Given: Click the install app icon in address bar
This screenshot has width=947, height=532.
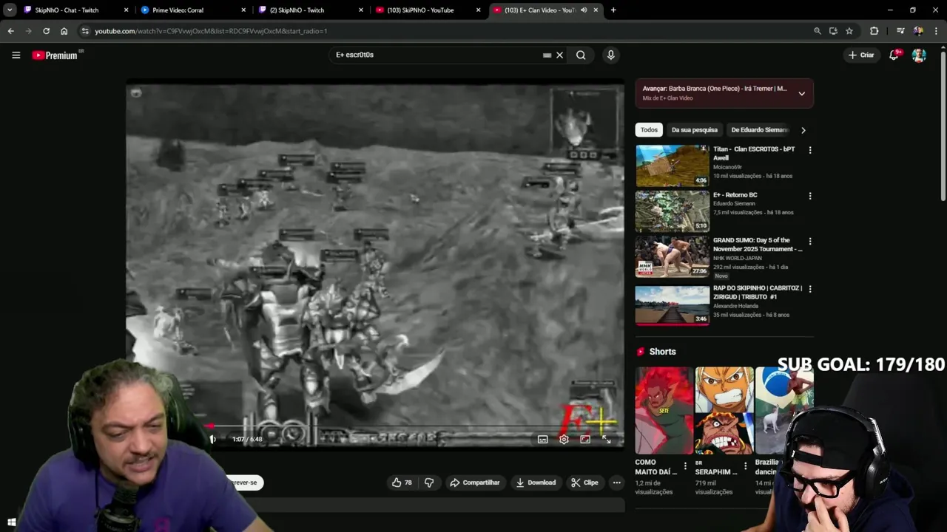Looking at the screenshot, I should coord(833,31).
